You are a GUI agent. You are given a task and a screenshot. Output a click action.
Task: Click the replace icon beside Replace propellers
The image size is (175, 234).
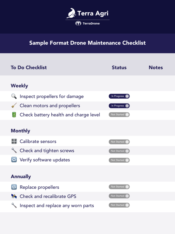pyautogui.click(x=14, y=187)
